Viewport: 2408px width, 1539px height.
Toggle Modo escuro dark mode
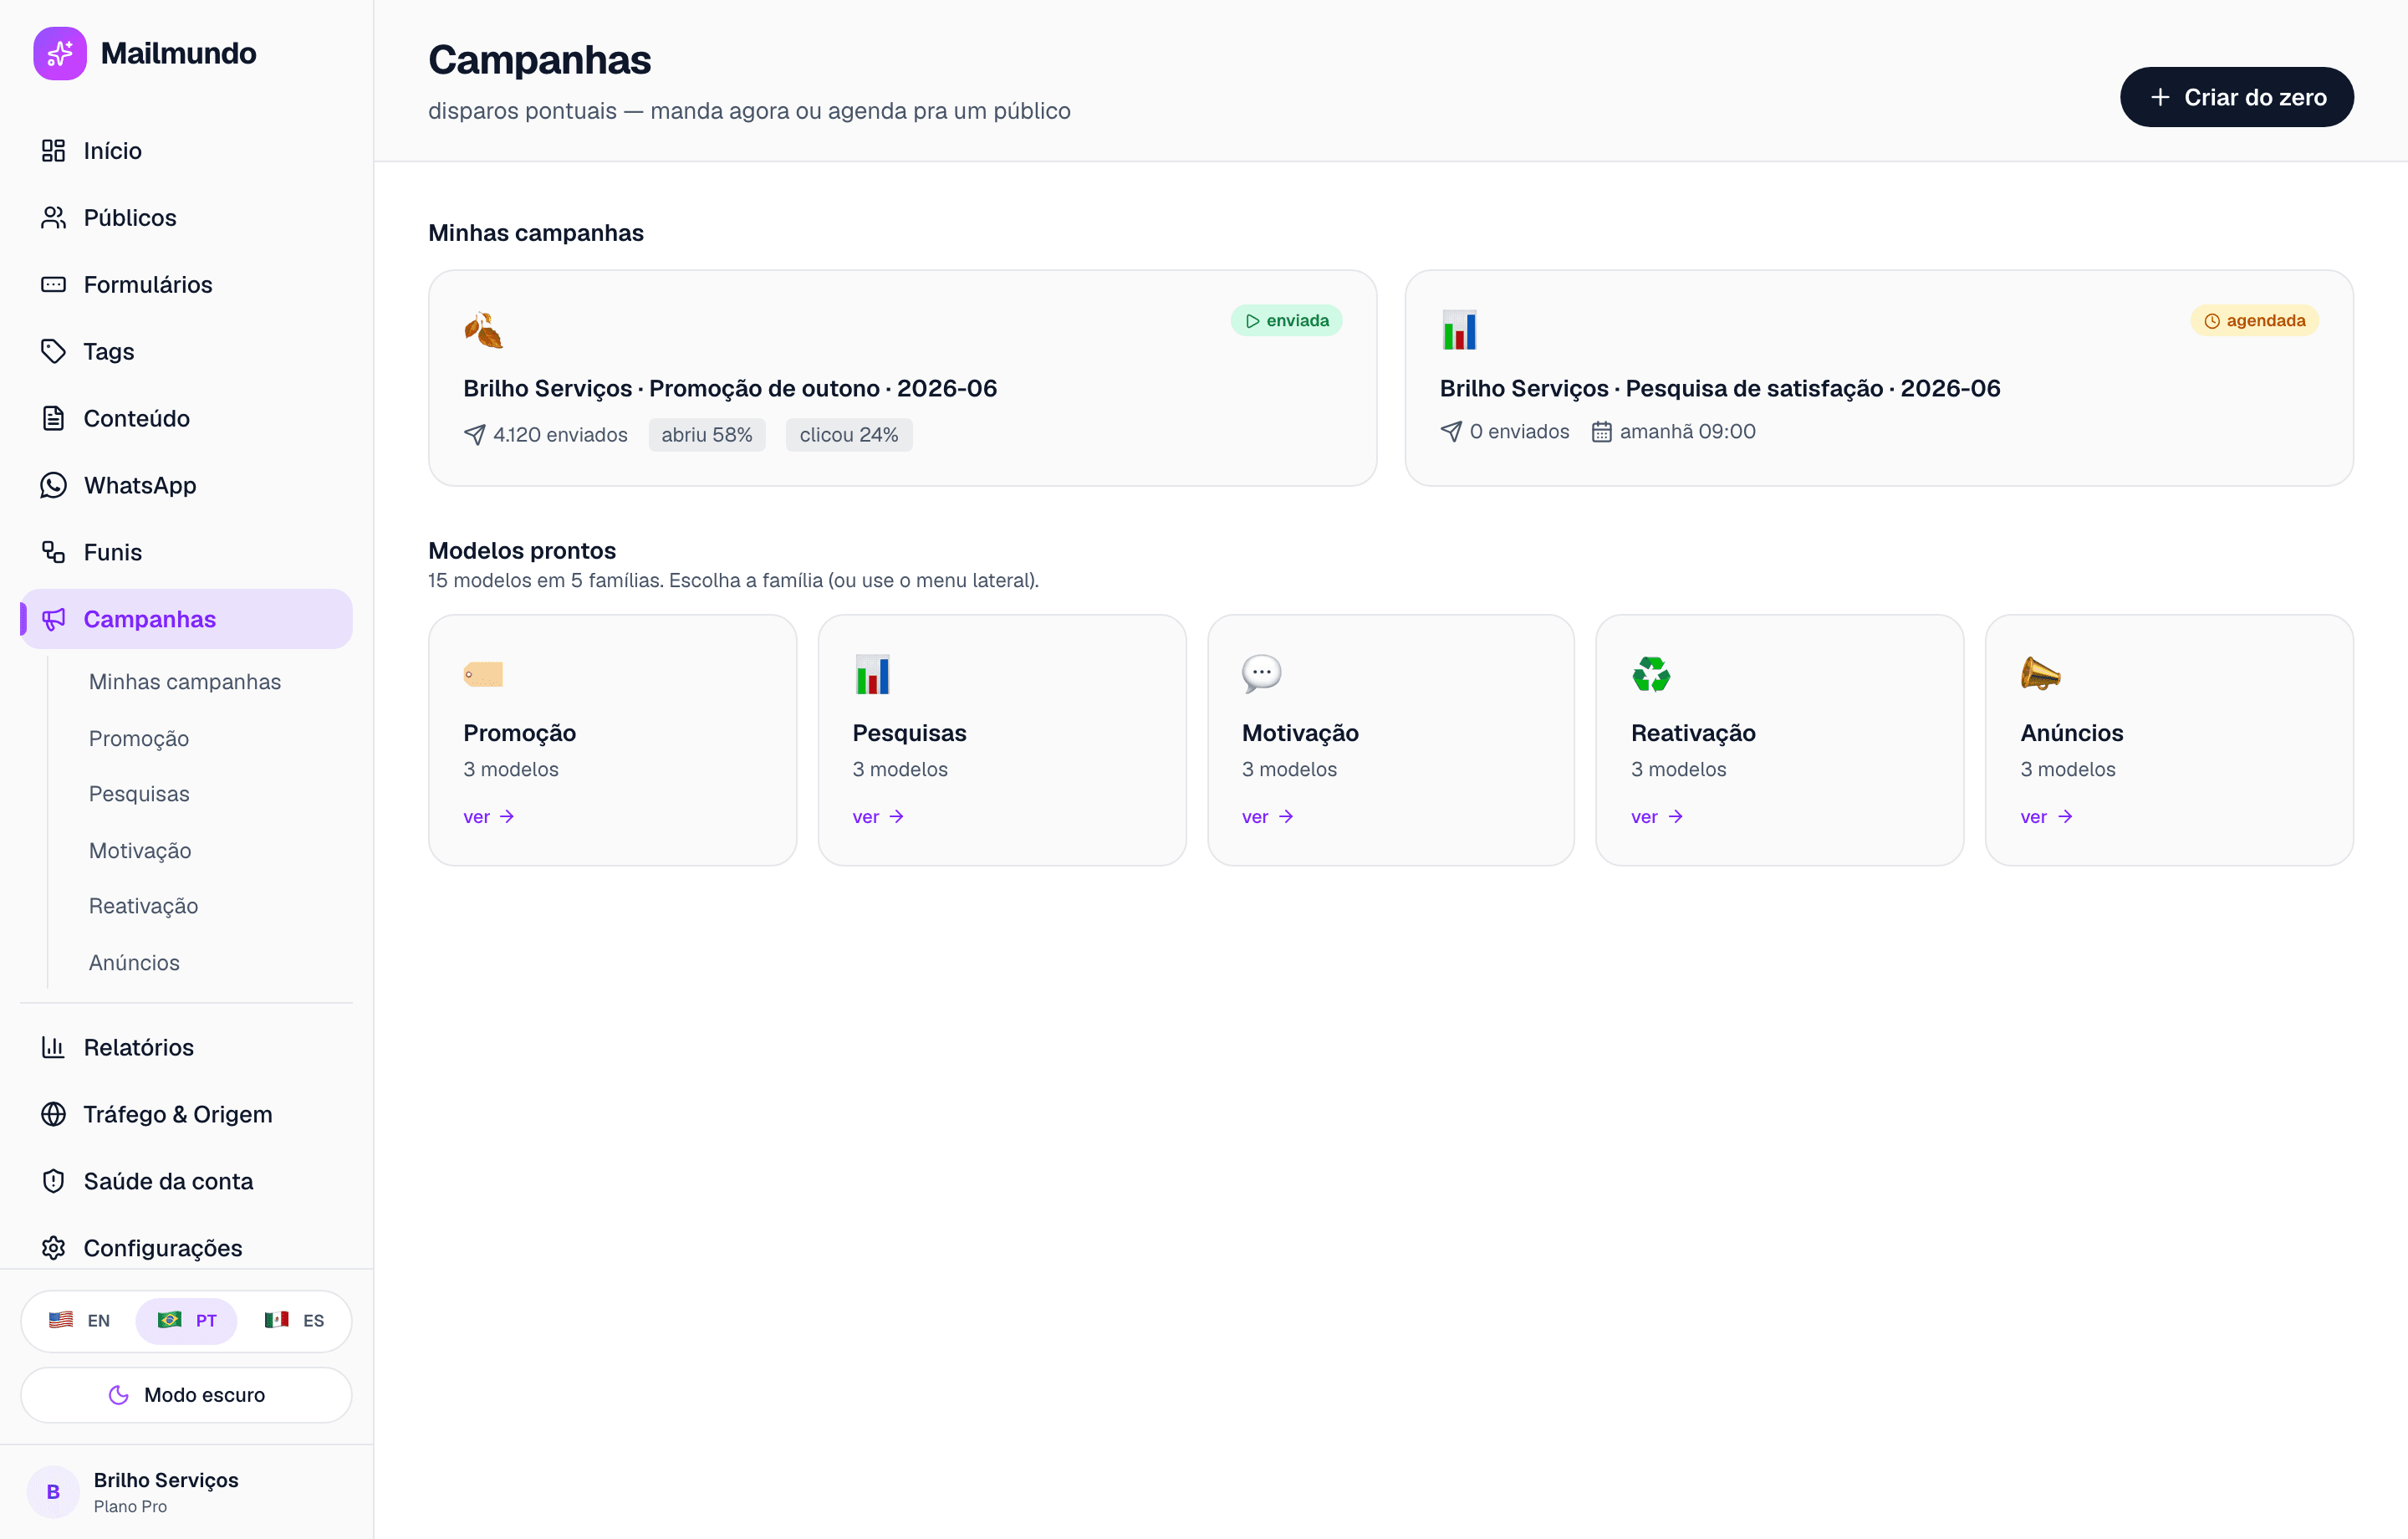pos(187,1396)
